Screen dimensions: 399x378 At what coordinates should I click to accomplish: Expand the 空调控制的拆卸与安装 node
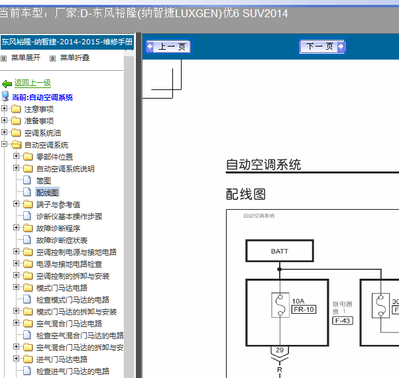(16, 275)
